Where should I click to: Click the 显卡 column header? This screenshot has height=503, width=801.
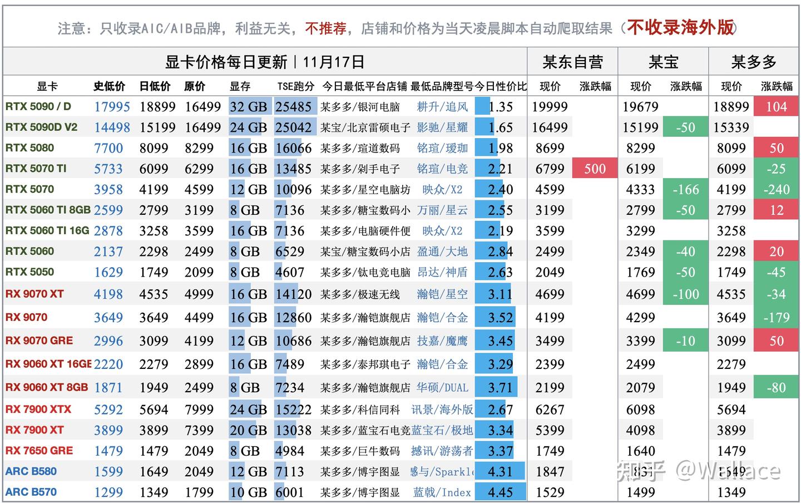(x=47, y=86)
